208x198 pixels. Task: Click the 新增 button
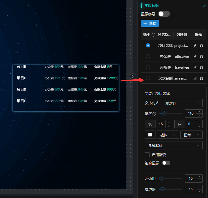[x=150, y=24]
